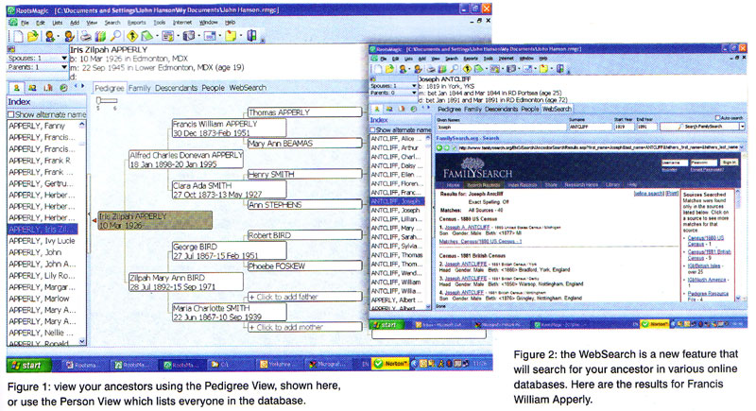
Task: Click the Print icon in WebSearch window toolbar
Action: click(432, 69)
